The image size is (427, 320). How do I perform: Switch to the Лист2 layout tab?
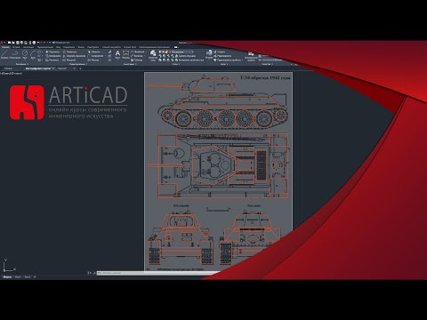[x=27, y=276]
